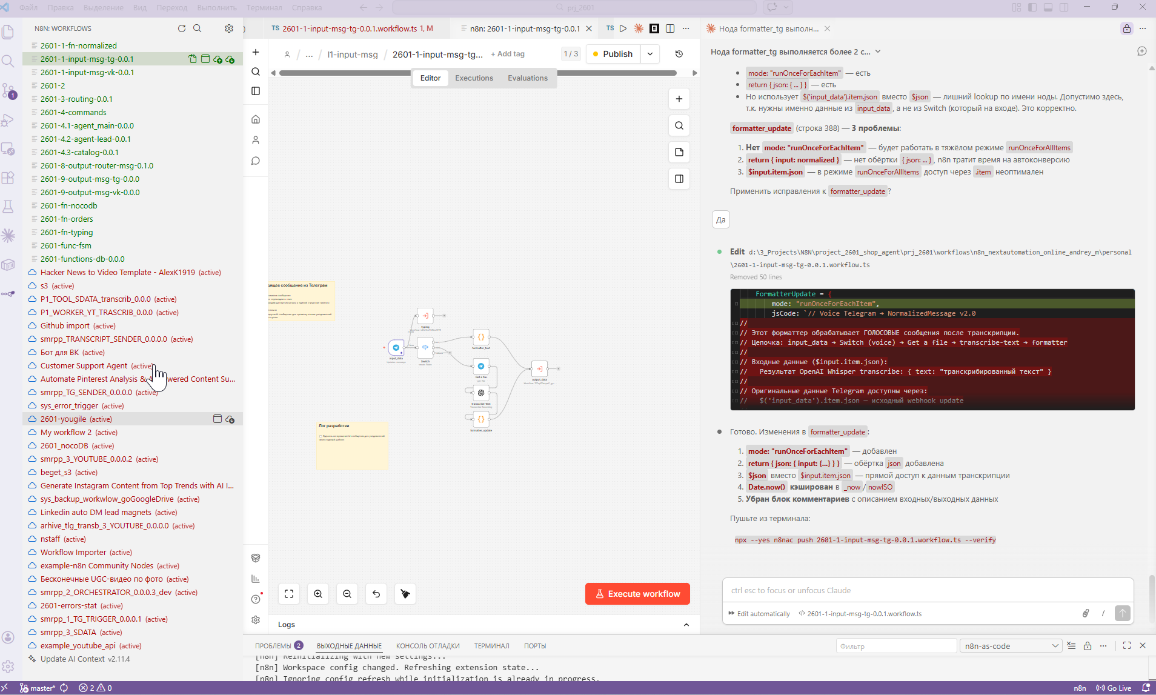Click the master branch in status bar
The height and width of the screenshot is (695, 1156).
tap(38, 688)
